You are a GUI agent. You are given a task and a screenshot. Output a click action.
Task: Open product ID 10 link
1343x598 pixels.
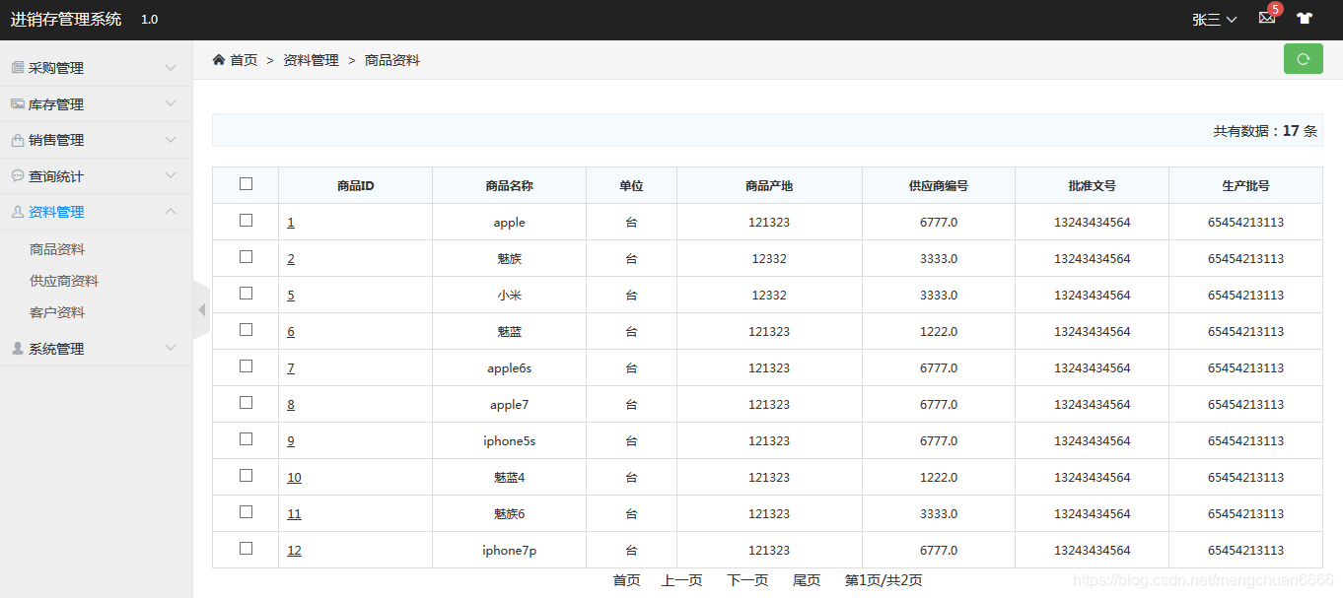point(294,478)
